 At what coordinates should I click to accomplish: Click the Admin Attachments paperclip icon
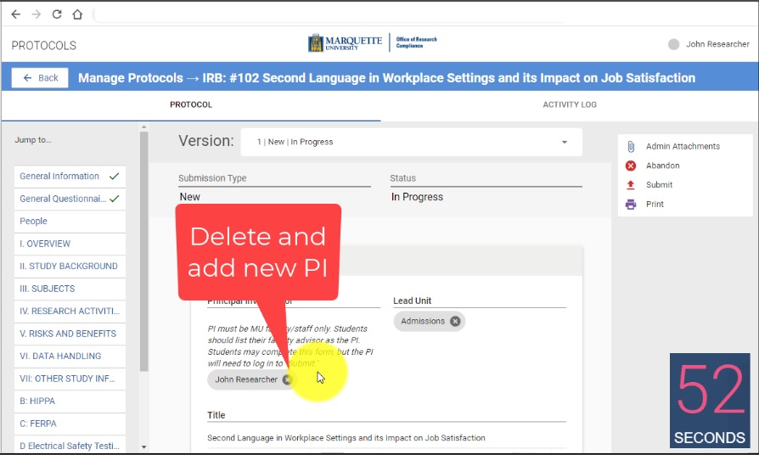click(631, 147)
